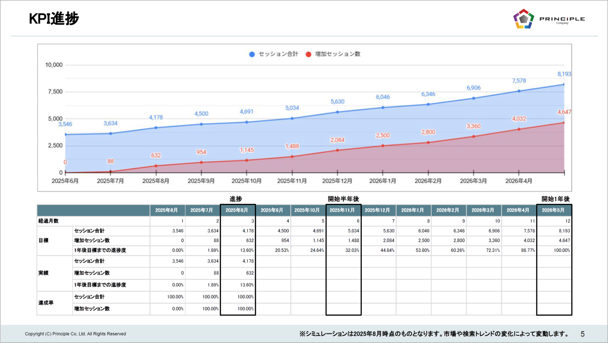
Task: Click the 2025年6月 x-axis label on chart
Action: click(x=65, y=181)
